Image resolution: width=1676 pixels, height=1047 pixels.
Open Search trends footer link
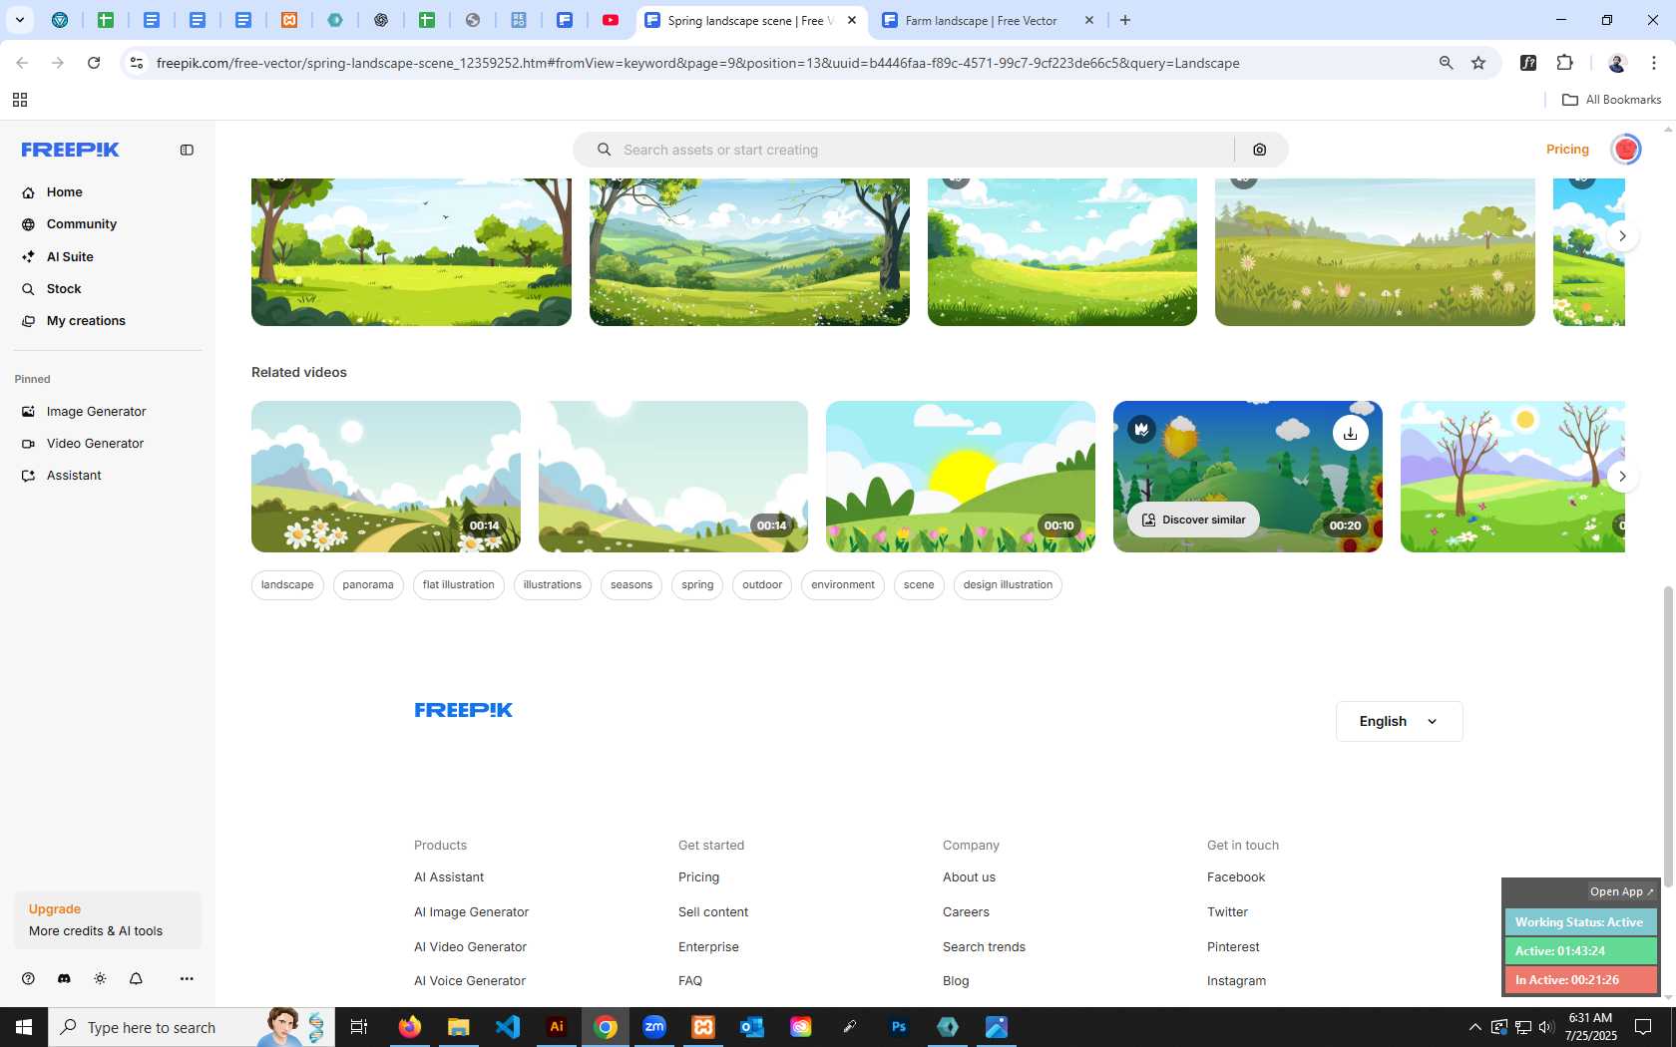pos(984,947)
